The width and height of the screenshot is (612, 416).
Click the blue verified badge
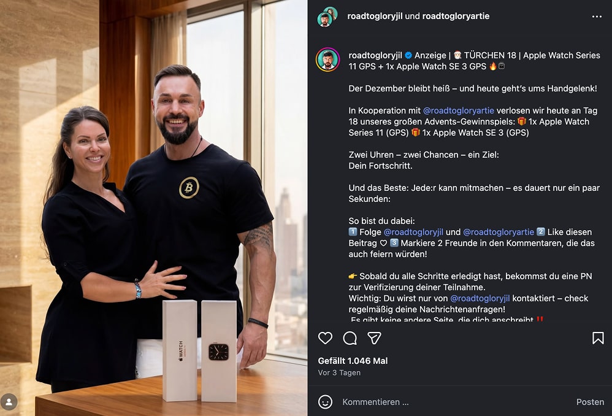pyautogui.click(x=408, y=55)
